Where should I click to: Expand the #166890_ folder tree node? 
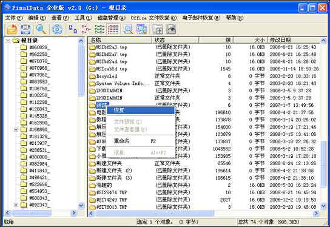pyautogui.click(x=16, y=129)
